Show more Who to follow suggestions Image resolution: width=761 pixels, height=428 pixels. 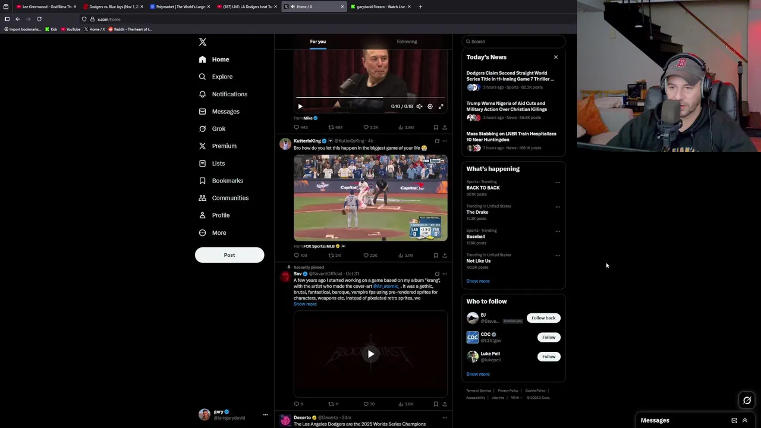click(478, 374)
